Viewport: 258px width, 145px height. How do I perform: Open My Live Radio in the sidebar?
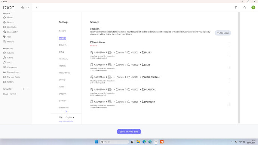(12, 77)
